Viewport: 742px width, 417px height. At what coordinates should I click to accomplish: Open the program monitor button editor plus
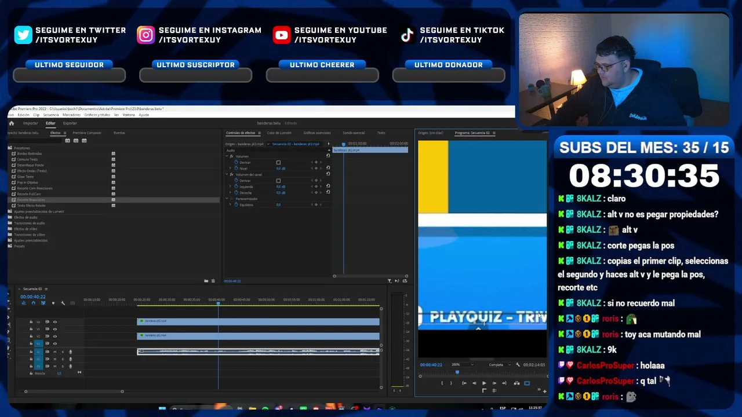[x=544, y=391]
